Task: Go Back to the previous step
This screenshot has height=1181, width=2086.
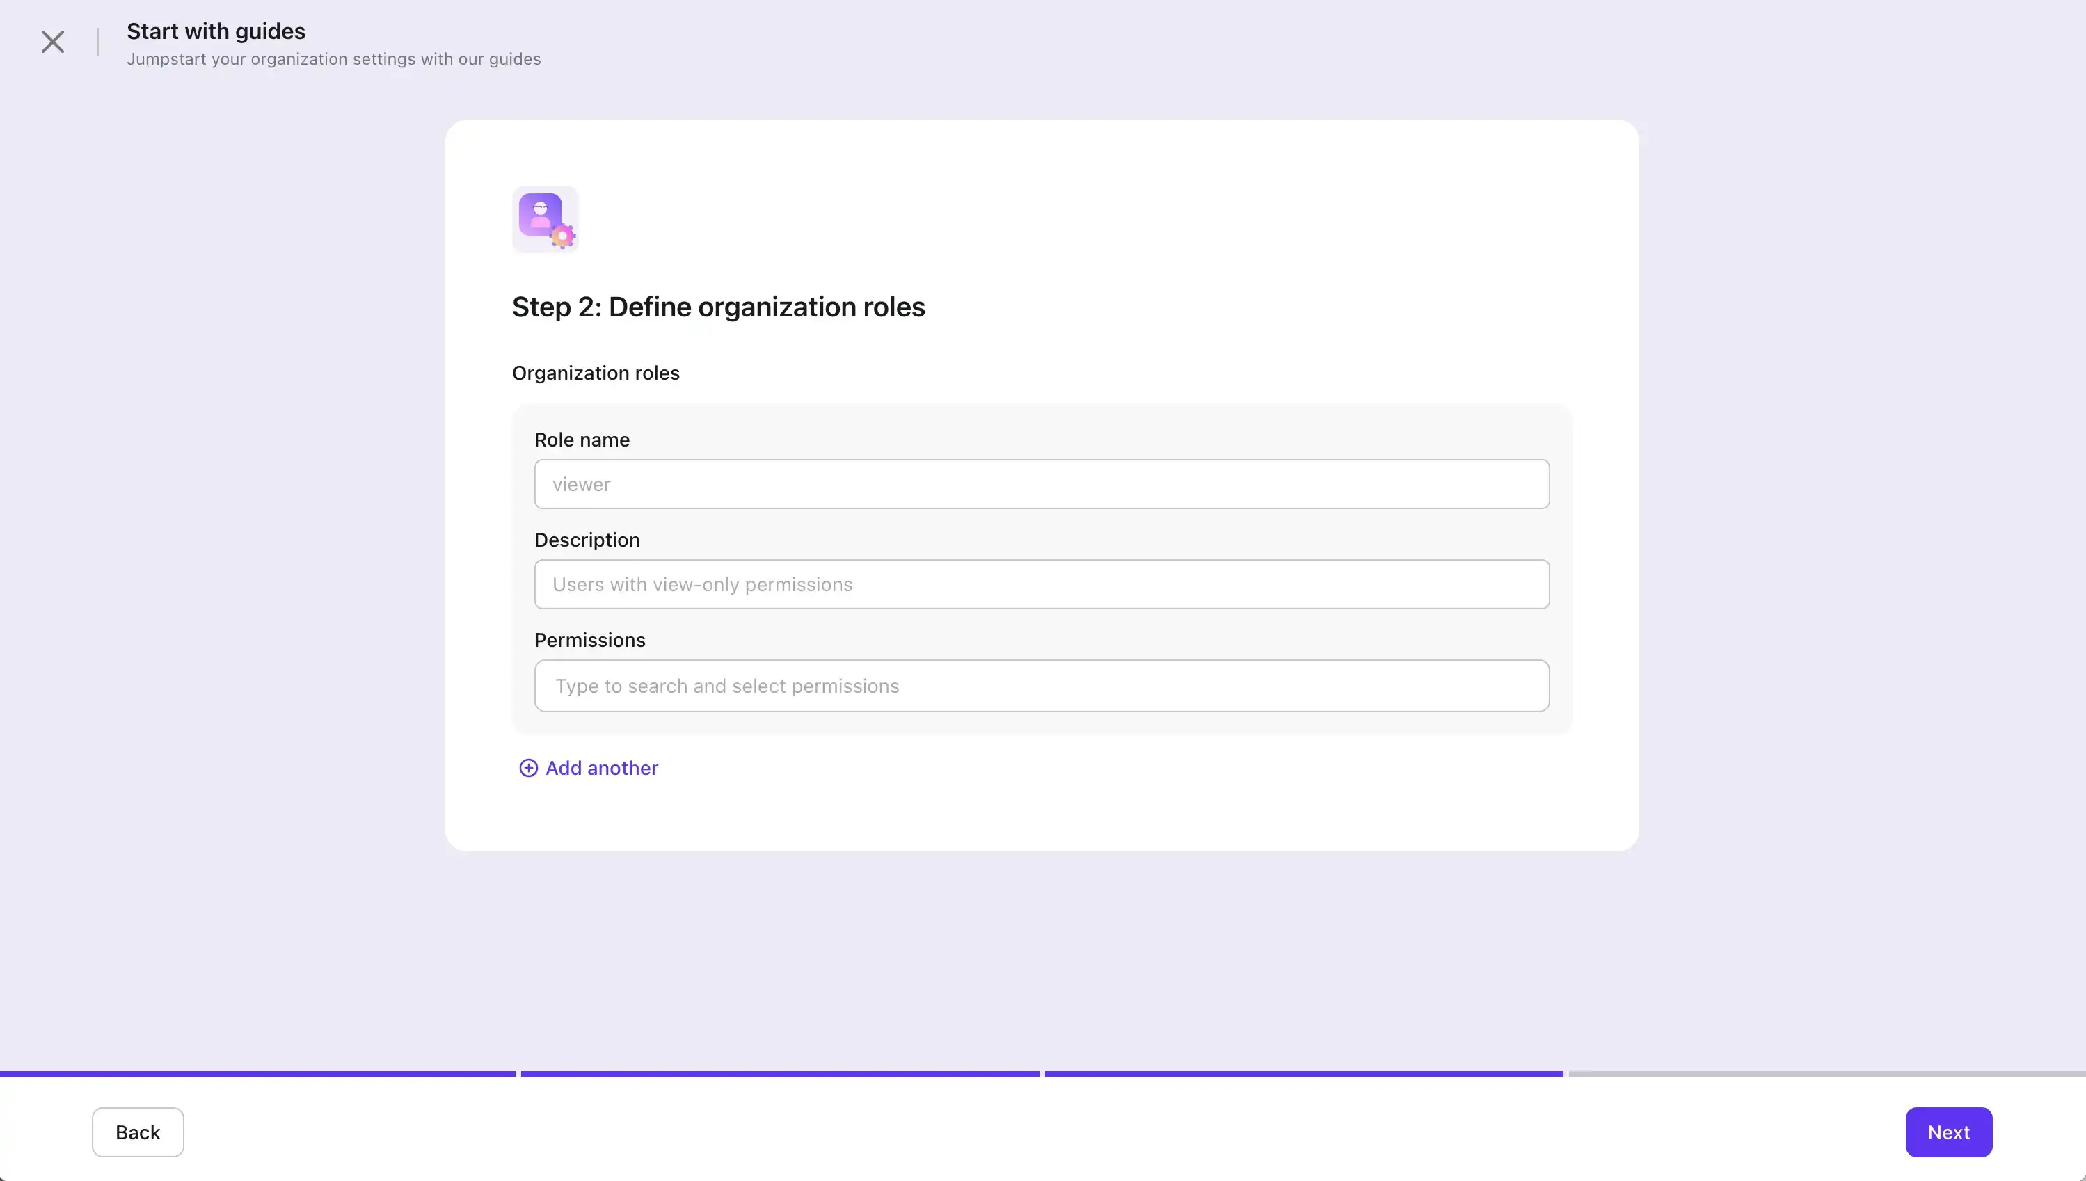Action: point(138,1132)
